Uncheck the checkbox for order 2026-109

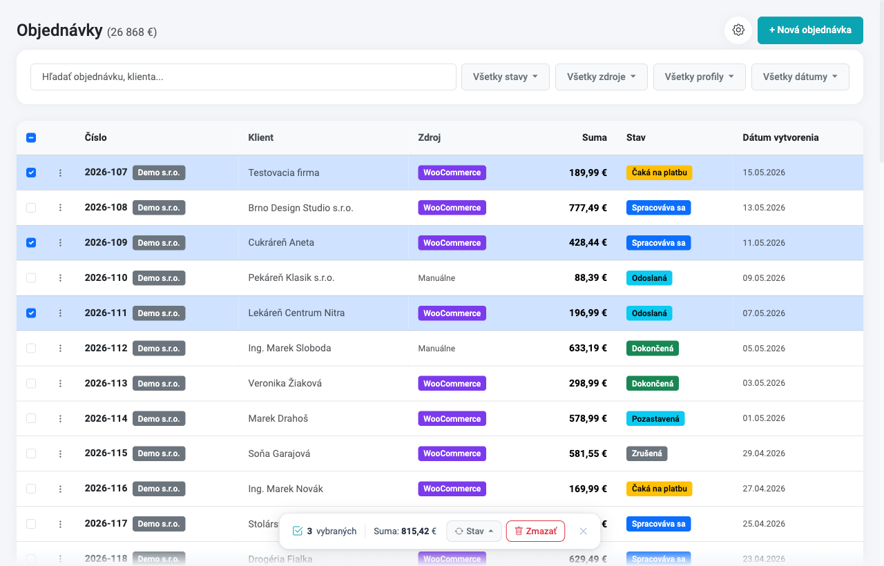click(x=31, y=243)
